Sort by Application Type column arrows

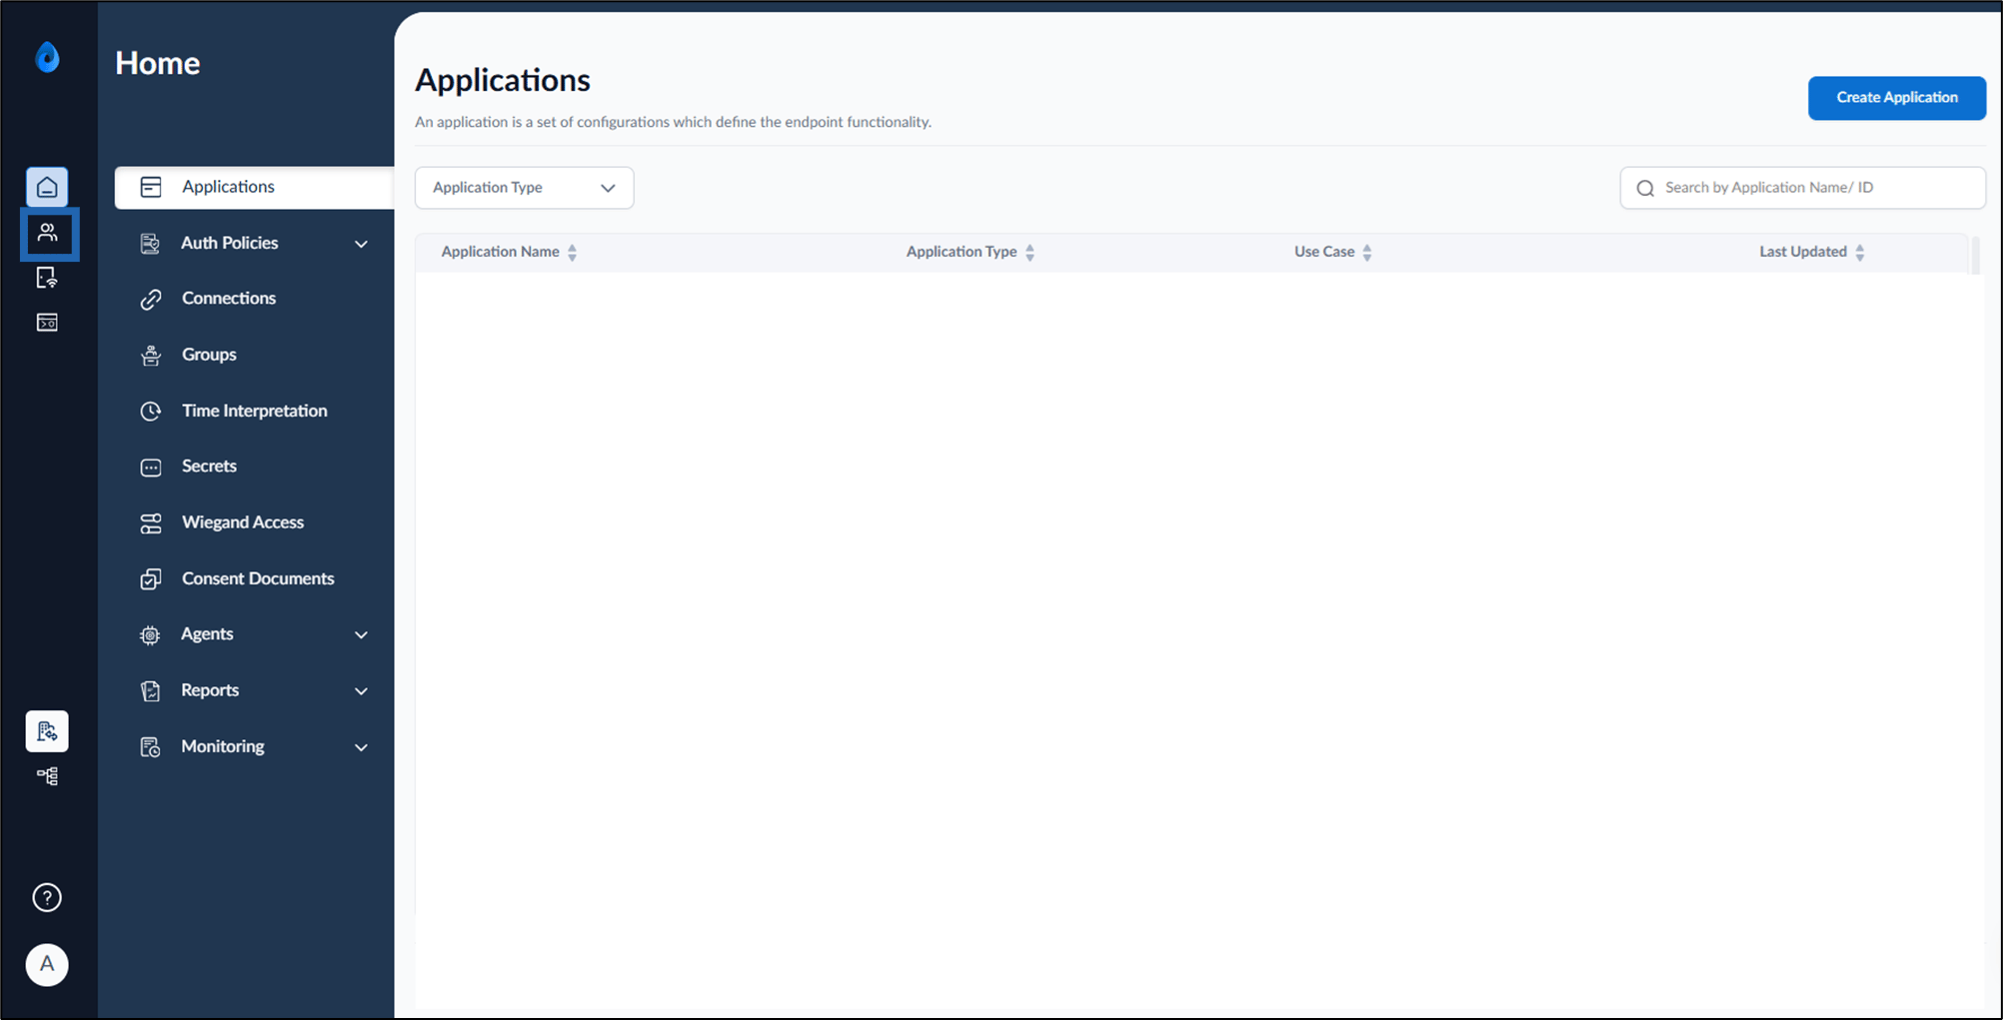pos(1030,253)
